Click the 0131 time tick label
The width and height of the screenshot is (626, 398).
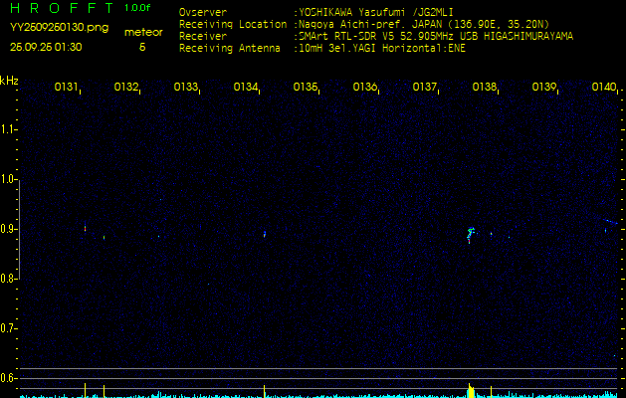click(66, 87)
